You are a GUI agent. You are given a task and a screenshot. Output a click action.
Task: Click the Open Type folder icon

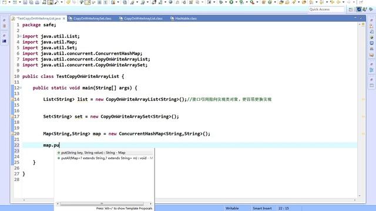(281, 2)
